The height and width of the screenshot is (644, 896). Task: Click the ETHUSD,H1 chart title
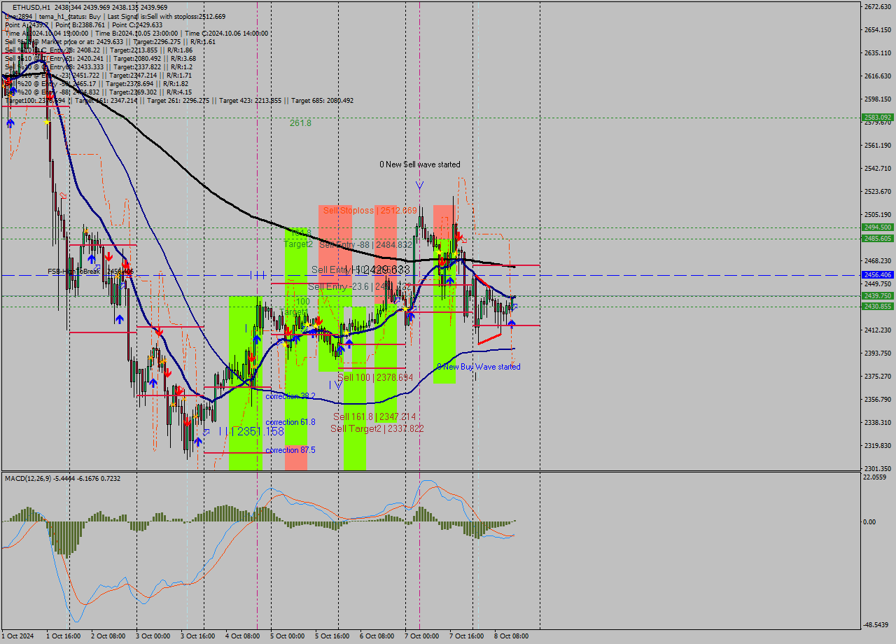[x=31, y=7]
